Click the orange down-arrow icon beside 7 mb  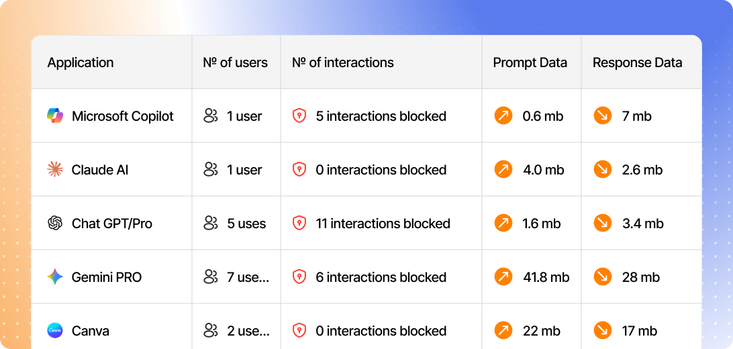[x=603, y=116]
